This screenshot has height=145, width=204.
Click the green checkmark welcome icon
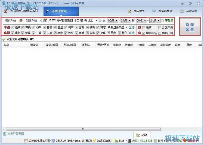coord(4,39)
